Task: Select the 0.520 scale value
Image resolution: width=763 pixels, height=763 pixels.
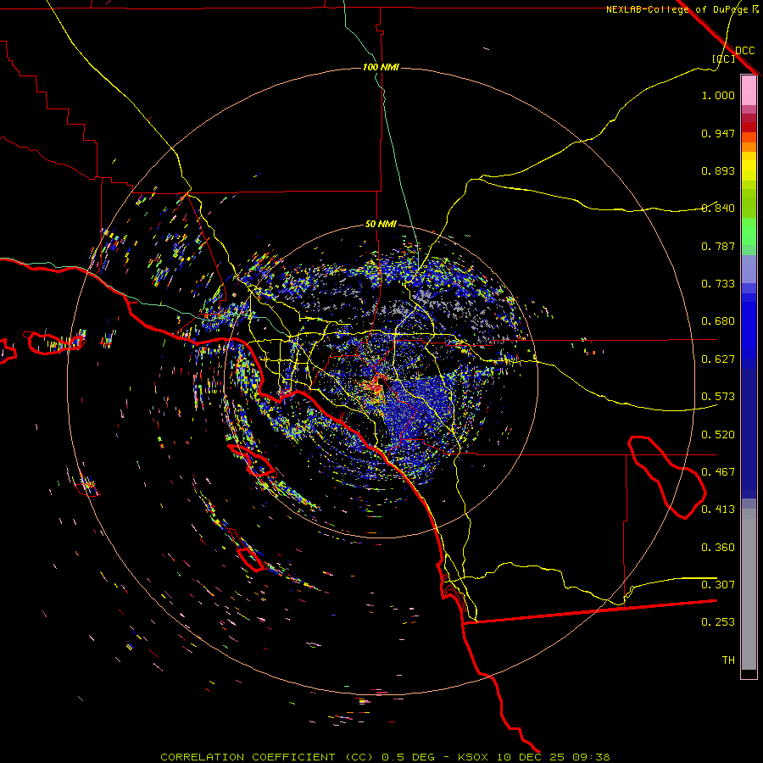Action: [718, 435]
